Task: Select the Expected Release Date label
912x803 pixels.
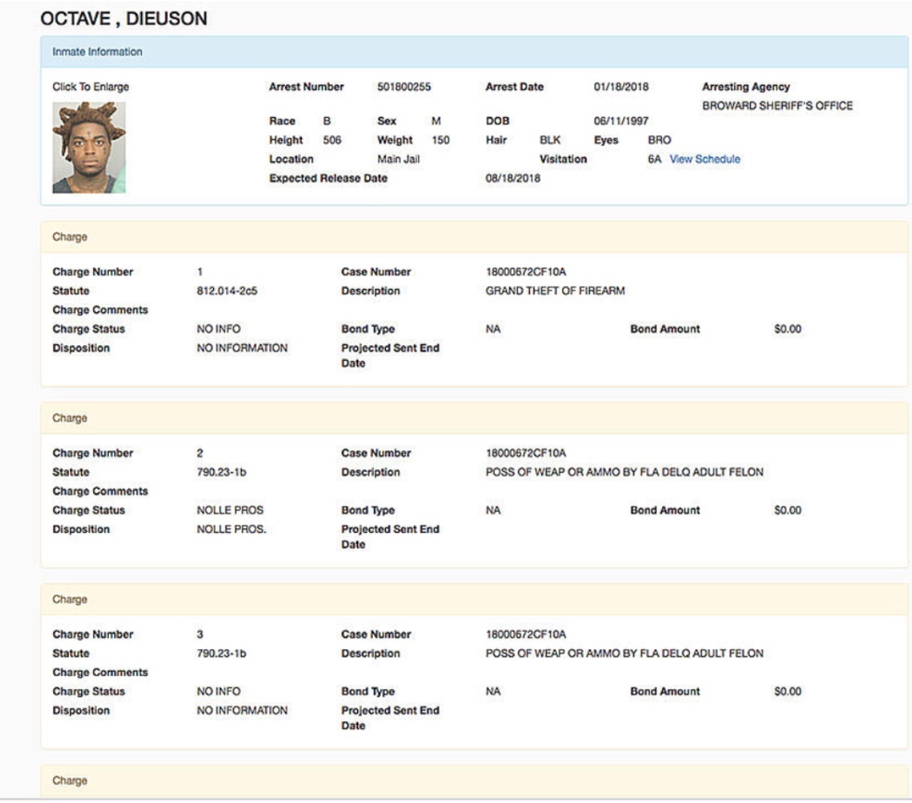Action: point(328,179)
